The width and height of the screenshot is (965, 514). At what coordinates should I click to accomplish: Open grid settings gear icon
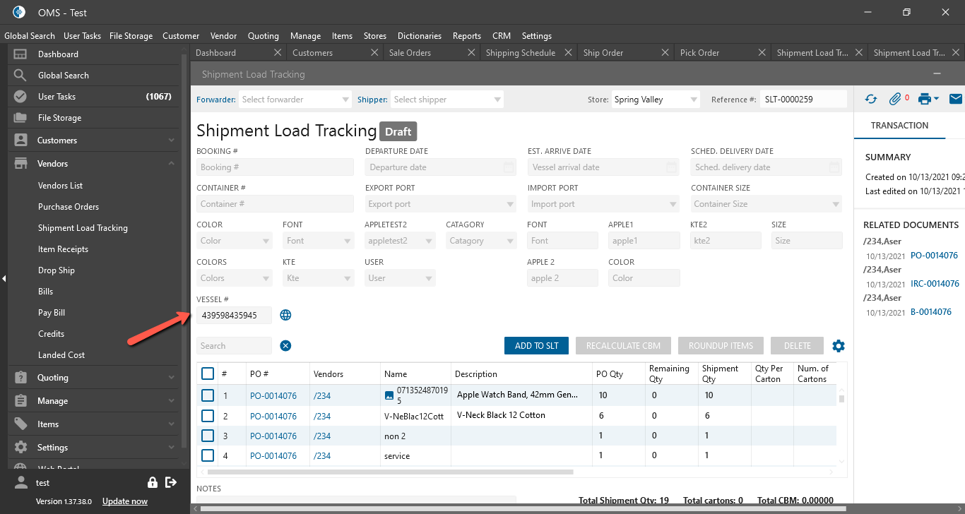coord(839,346)
